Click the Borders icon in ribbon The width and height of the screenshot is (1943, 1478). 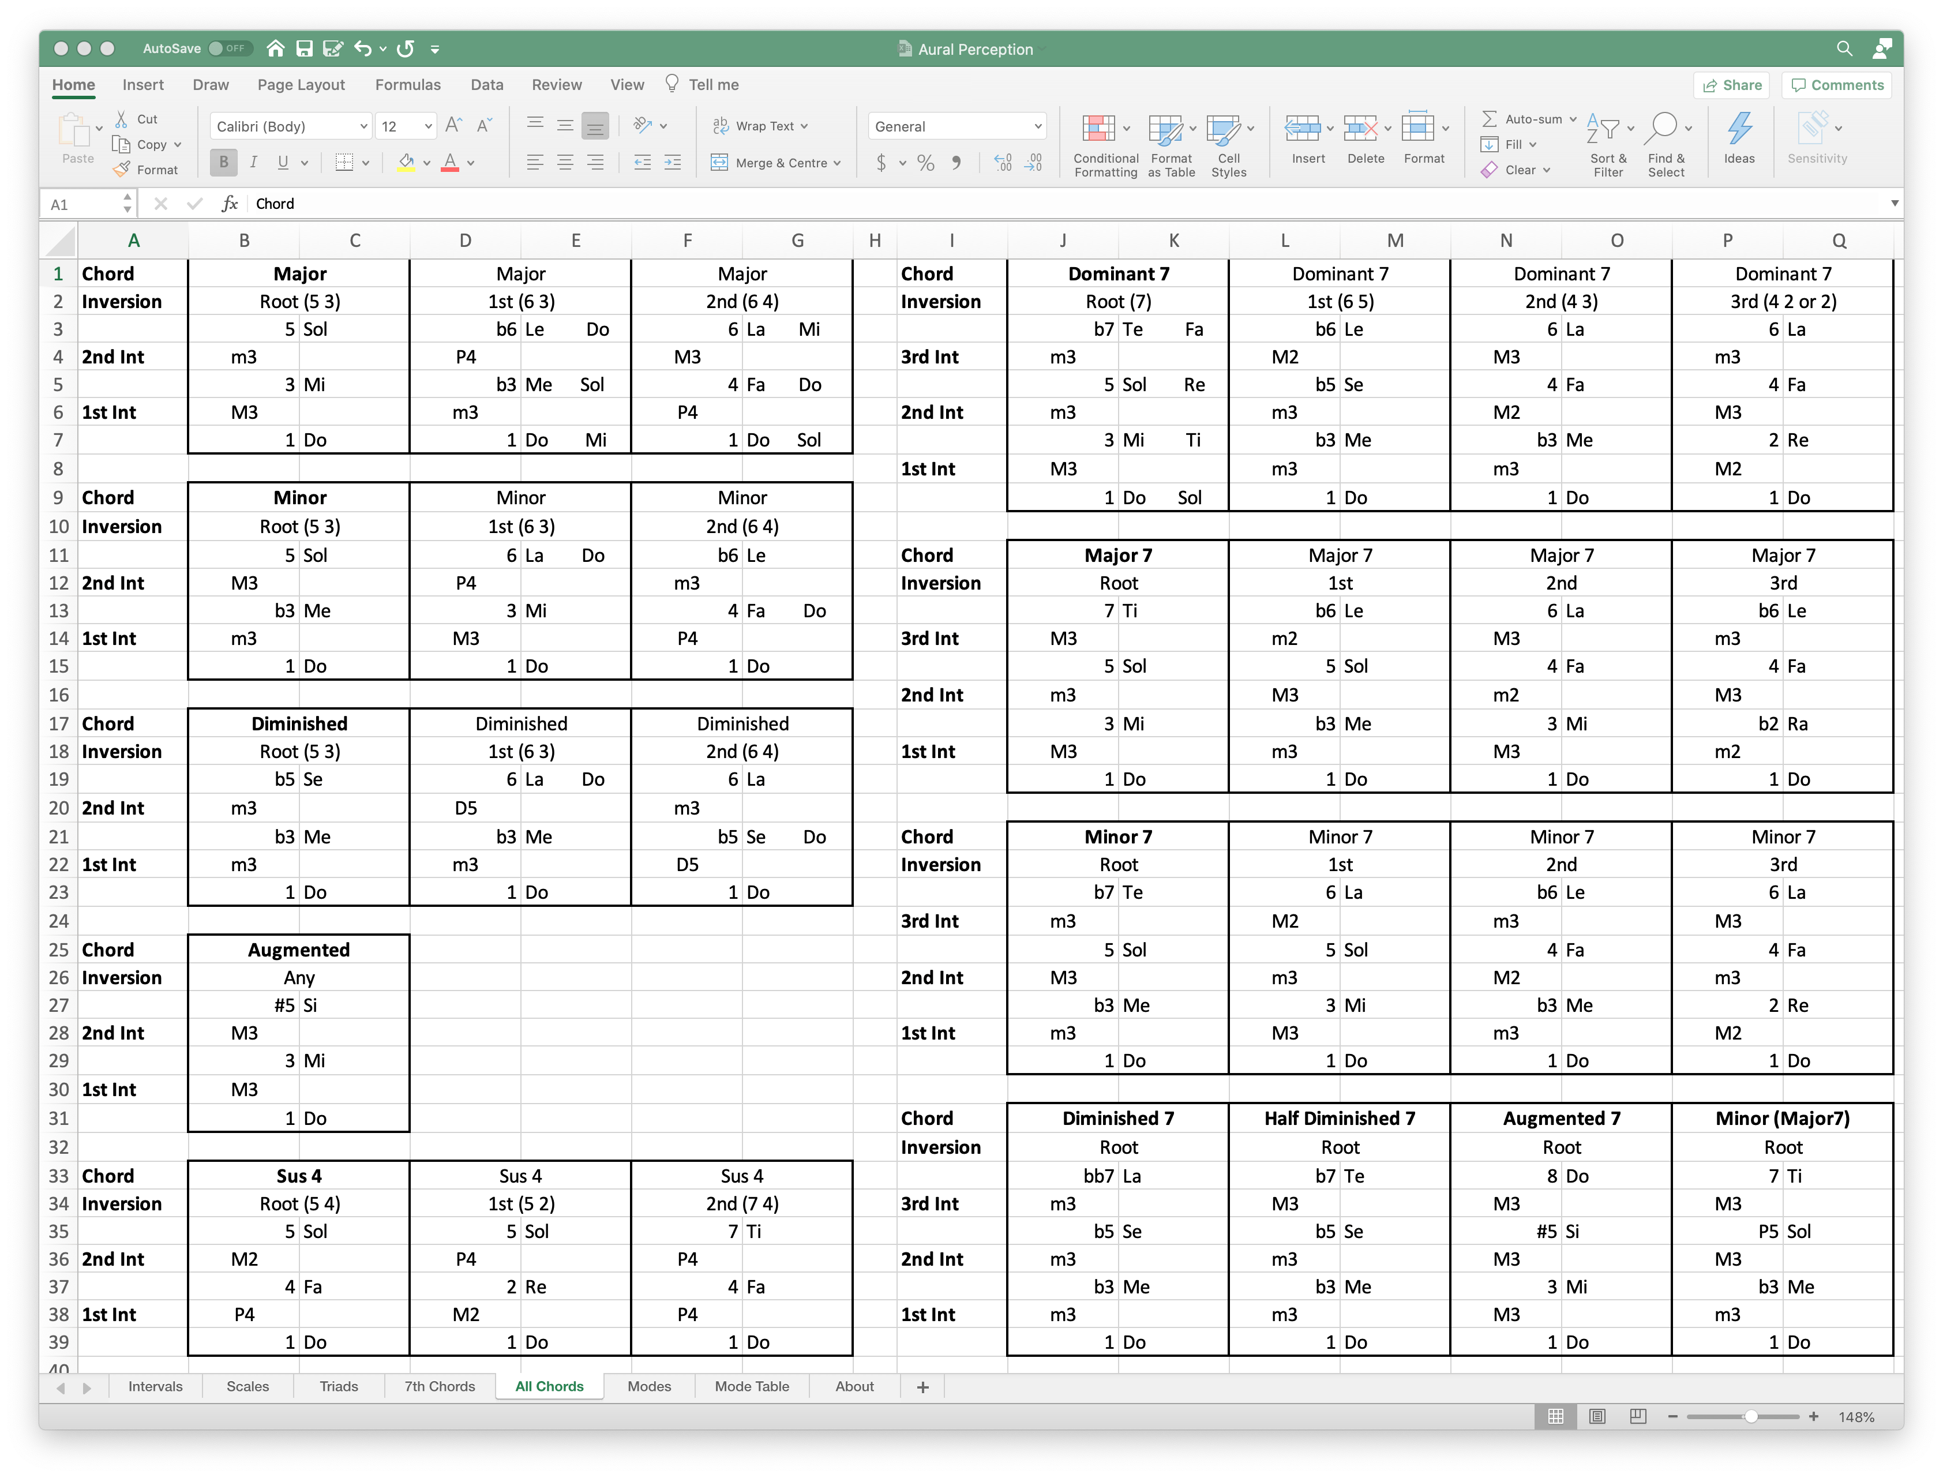(345, 163)
